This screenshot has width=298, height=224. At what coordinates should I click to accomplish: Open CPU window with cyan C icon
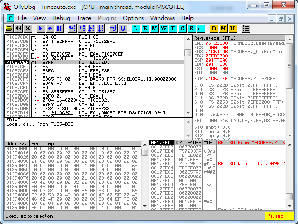(x=182, y=28)
